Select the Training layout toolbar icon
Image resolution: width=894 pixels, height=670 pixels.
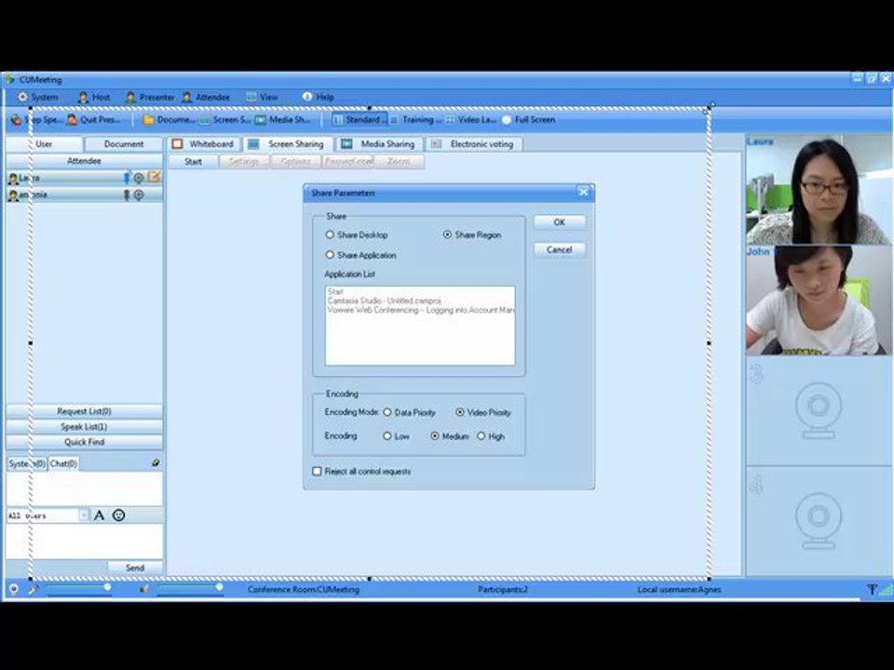[416, 120]
